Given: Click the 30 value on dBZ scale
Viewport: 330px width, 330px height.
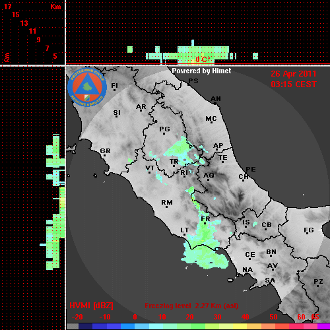Looking at the screenshot, I should click(x=217, y=317).
